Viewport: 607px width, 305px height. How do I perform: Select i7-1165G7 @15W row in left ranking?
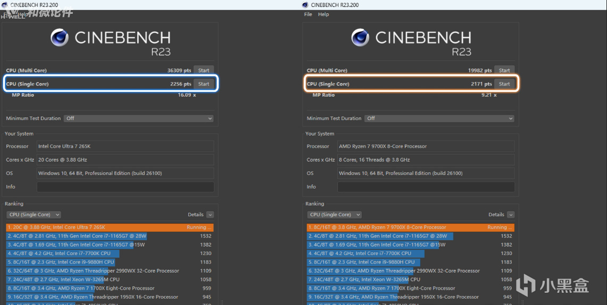tap(110, 245)
